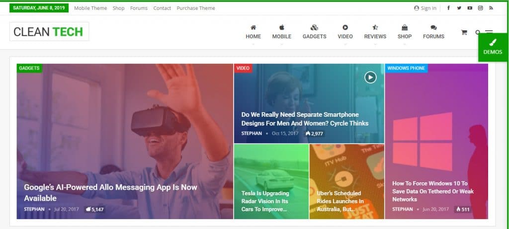This screenshot has width=509, height=229.
Task: Expand the Mobile menu chevron
Action: point(282,44)
